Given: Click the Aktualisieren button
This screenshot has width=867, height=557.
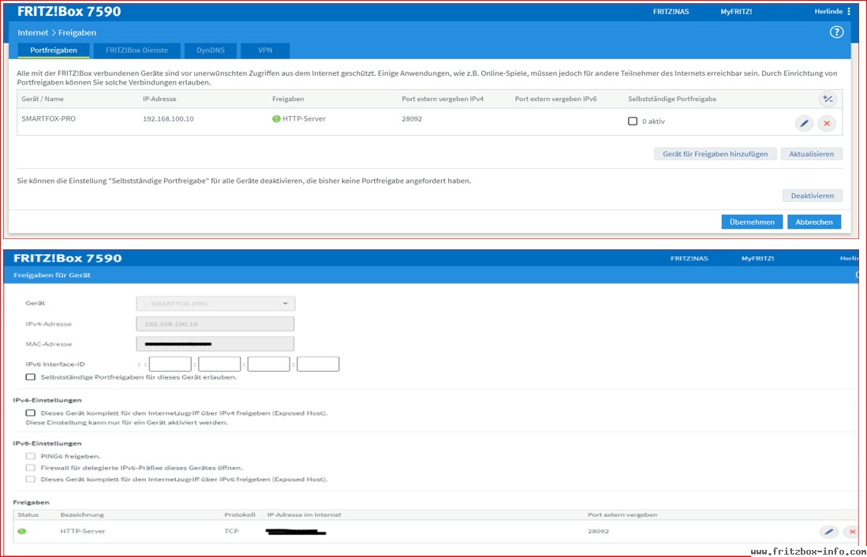Looking at the screenshot, I should (x=811, y=154).
